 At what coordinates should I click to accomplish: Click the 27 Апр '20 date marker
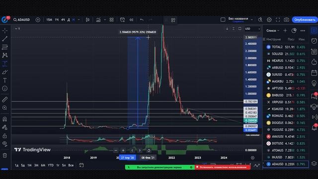point(127,158)
